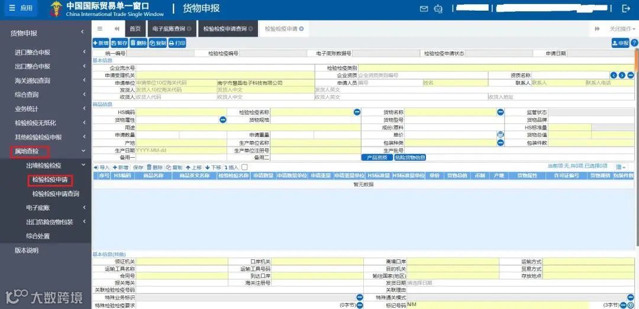This screenshot has width=639, height=309.
Task: Click 下移 move-down in goods list toolbar
Action: coord(213,167)
